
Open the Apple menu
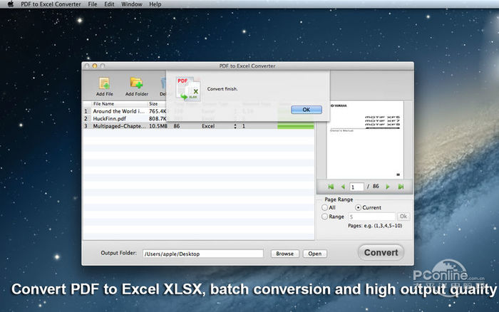click(x=10, y=4)
